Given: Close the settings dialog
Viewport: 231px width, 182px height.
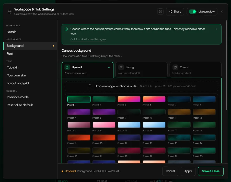Looking at the screenshot, I should tap(222, 12).
